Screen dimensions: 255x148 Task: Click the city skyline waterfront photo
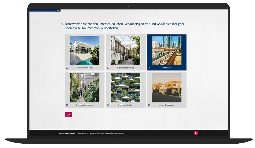coord(167,50)
